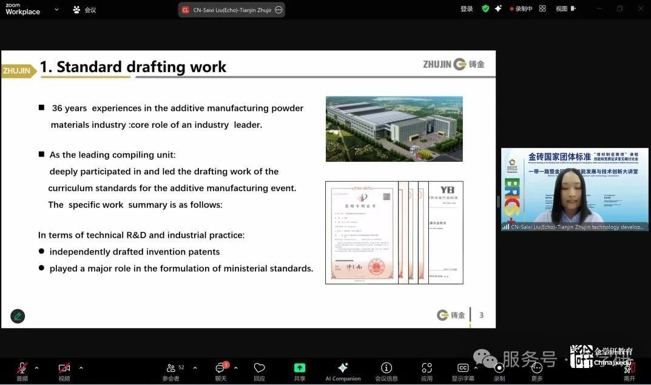Click the 登录 sign-in button
651x385 pixels.
[467, 9]
